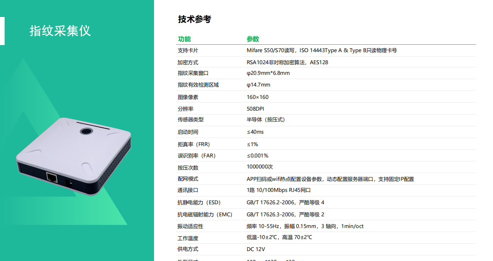Click the DC 12V power supply value

(256, 249)
